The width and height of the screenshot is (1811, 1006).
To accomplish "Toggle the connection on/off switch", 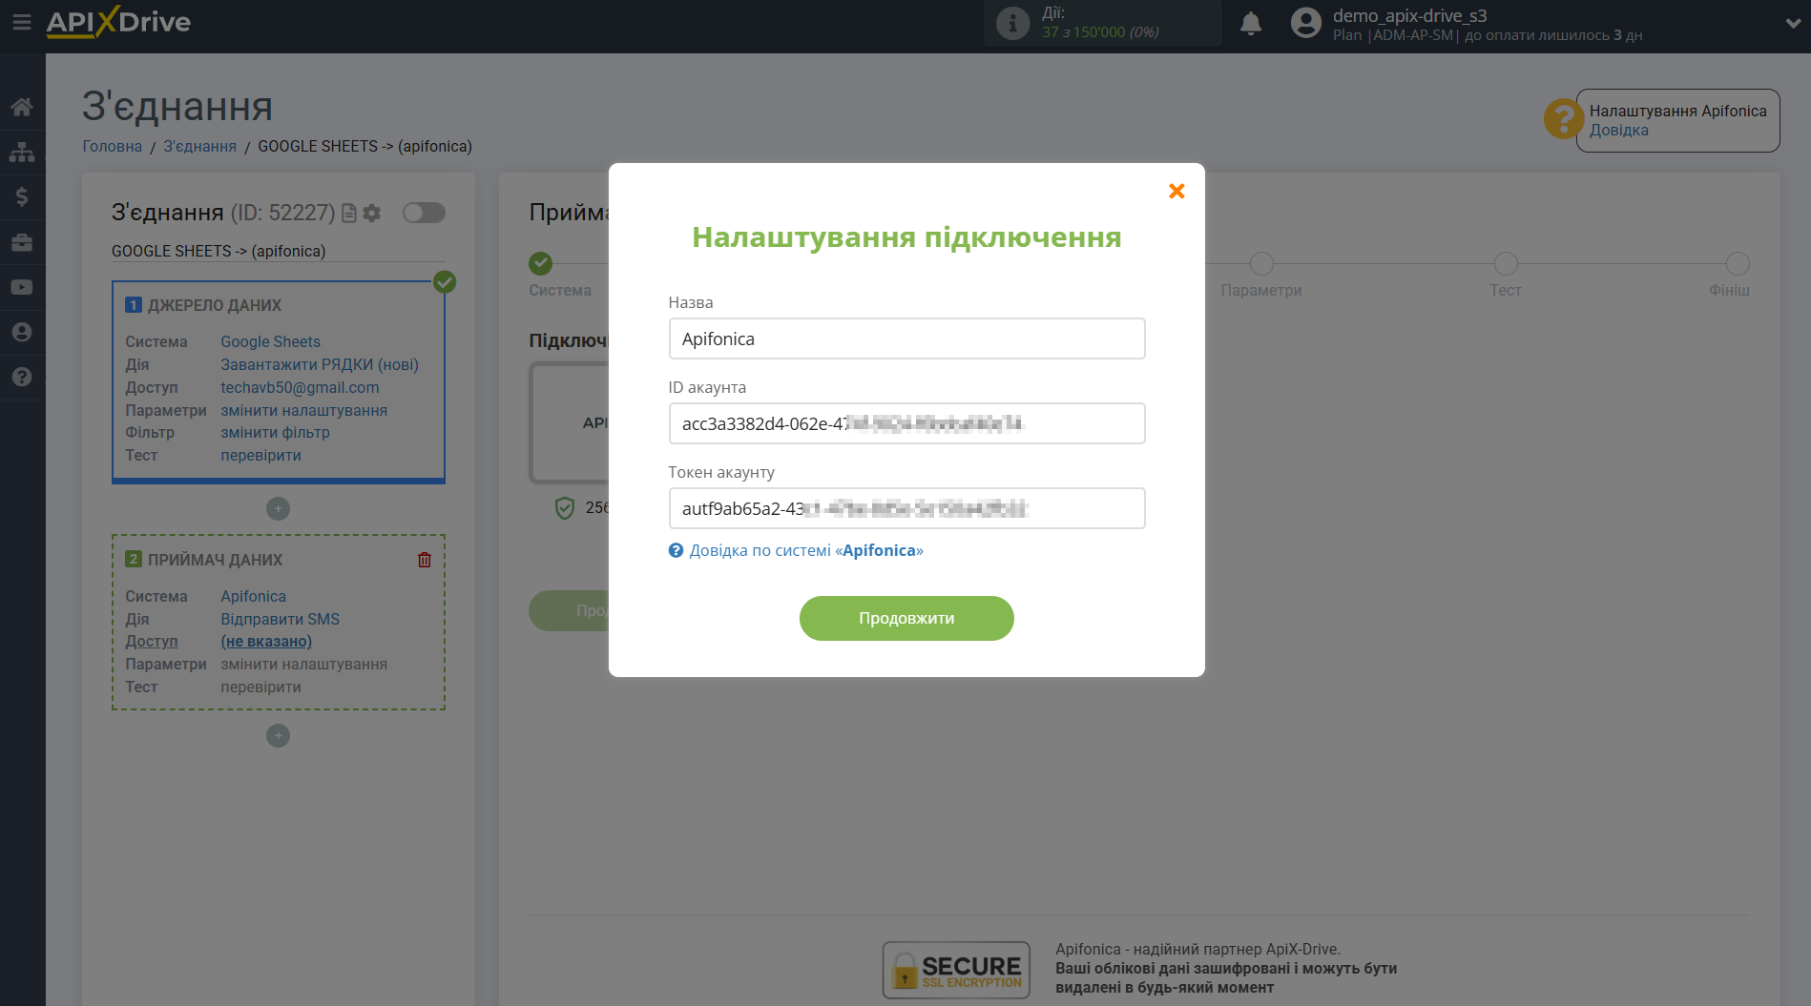I will [x=424, y=213].
